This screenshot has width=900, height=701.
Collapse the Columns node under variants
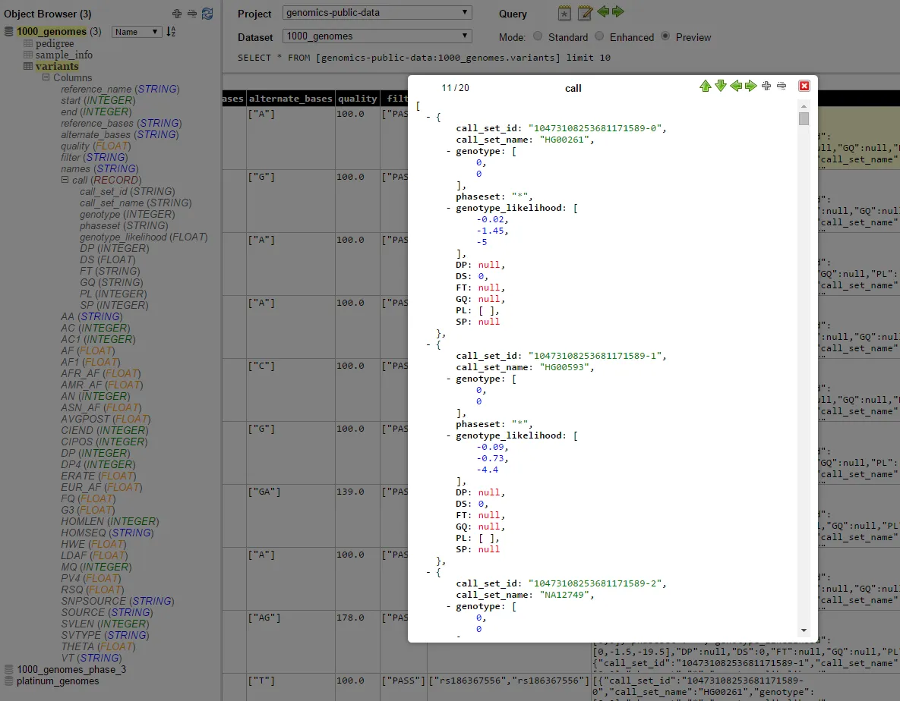pyautogui.click(x=46, y=77)
